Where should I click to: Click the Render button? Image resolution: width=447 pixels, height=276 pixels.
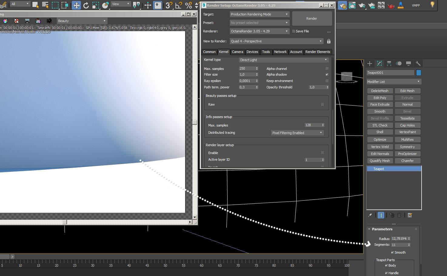(x=312, y=18)
